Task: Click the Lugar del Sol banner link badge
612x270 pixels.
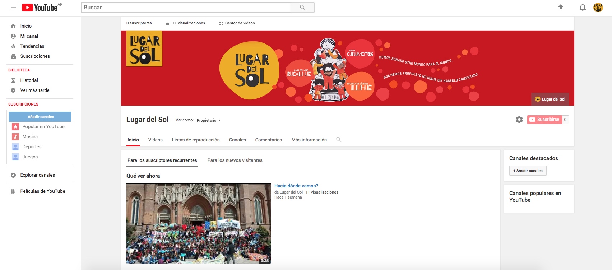Action: [550, 99]
